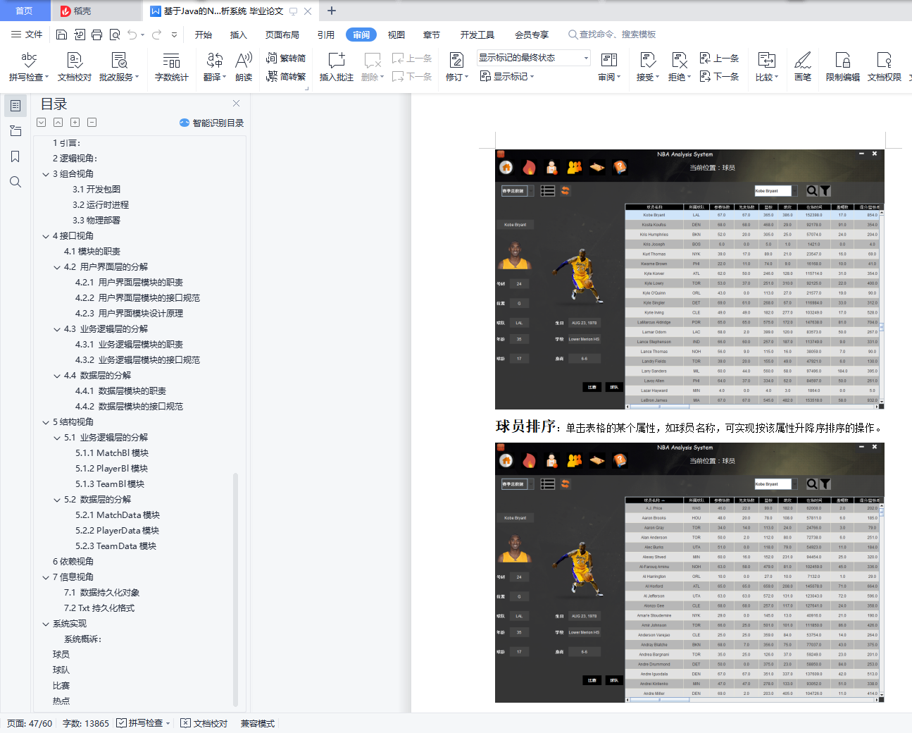Click the 接受 accept change icon
The width and height of the screenshot is (912, 733).
tap(647, 60)
